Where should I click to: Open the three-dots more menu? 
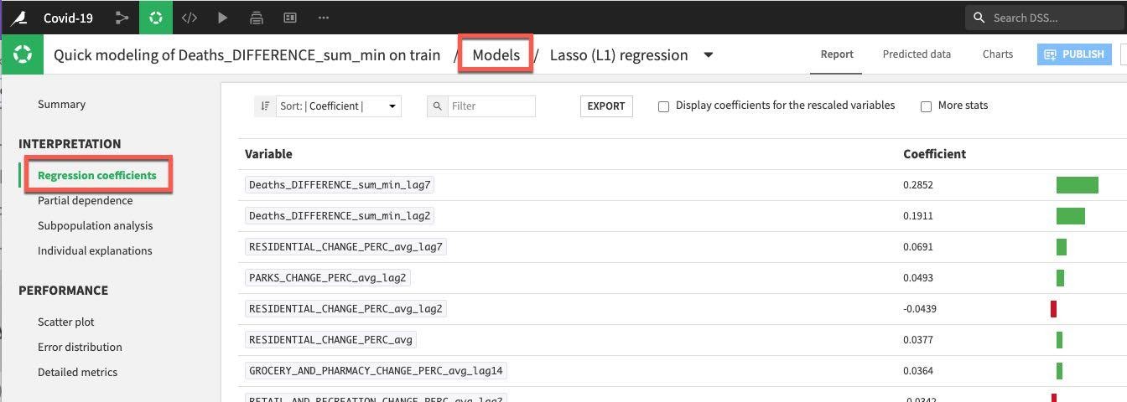coord(324,18)
